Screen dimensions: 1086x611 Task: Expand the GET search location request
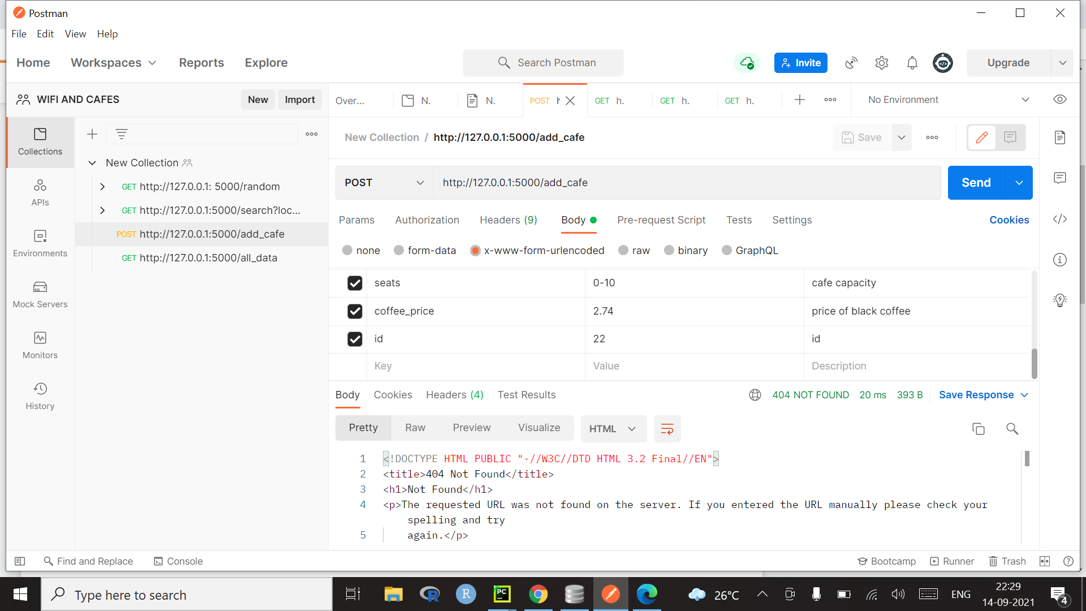[x=102, y=210]
